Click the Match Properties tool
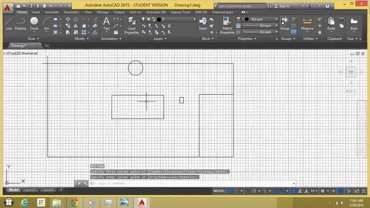The height and width of the screenshot is (208, 370). pos(227,25)
